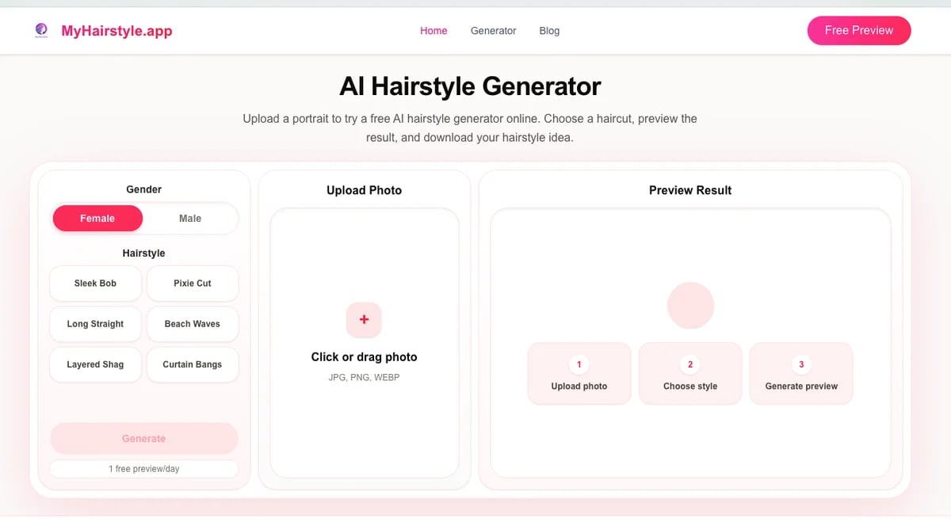The height and width of the screenshot is (522, 951).
Task: Click the plus icon to upload photo
Action: click(364, 319)
